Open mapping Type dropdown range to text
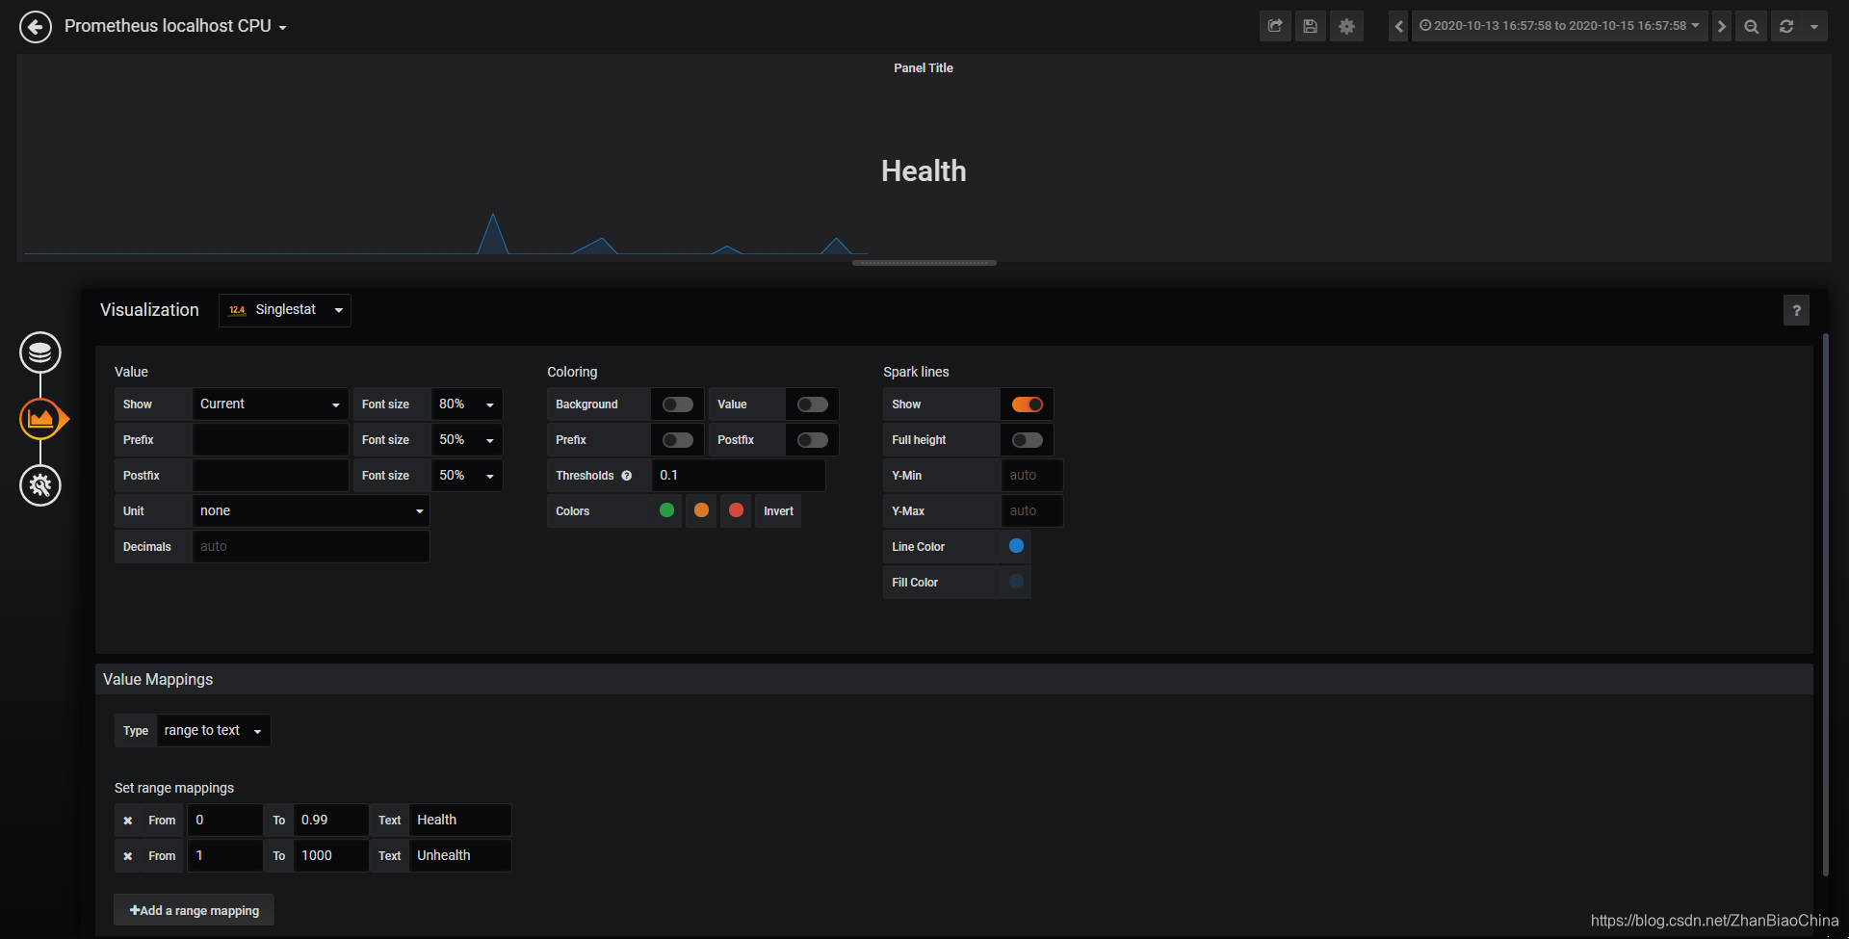 213,731
